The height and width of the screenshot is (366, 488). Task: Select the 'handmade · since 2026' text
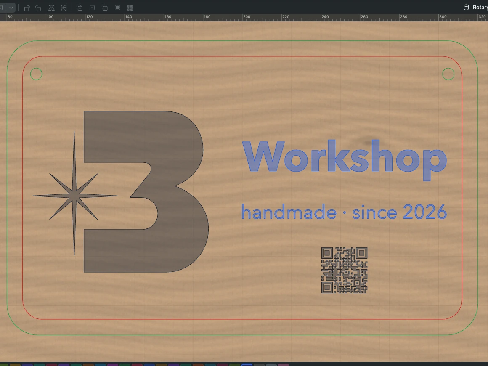coord(344,212)
